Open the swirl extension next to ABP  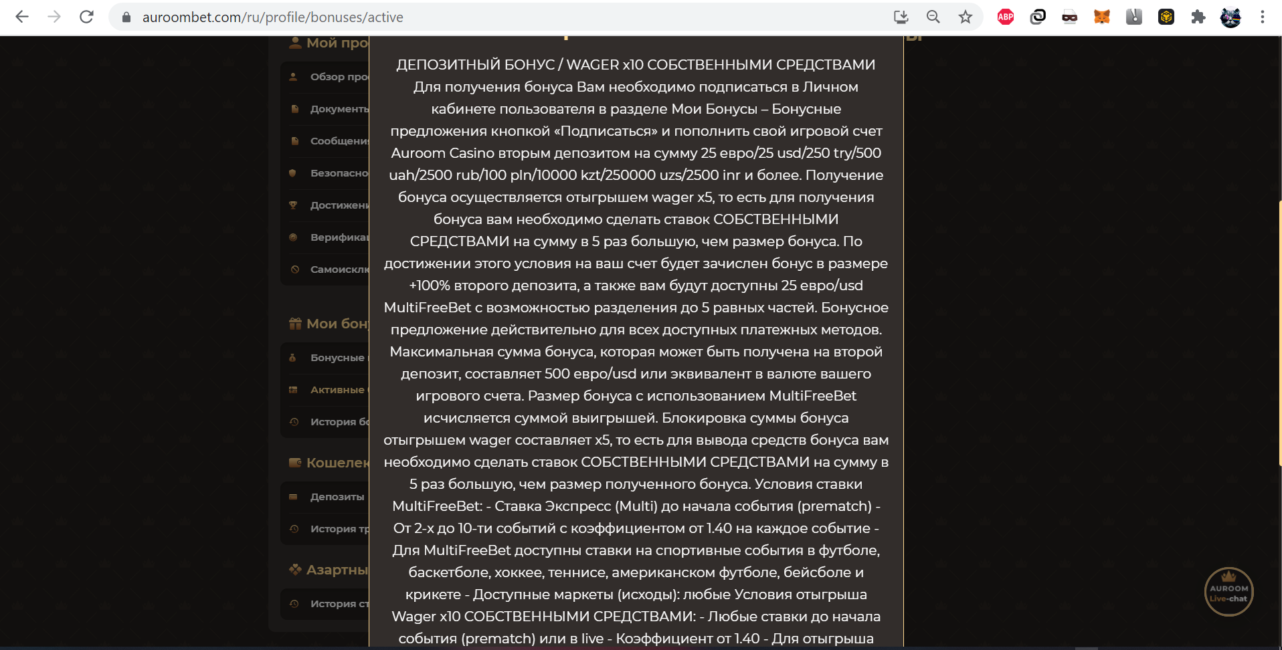click(1038, 17)
